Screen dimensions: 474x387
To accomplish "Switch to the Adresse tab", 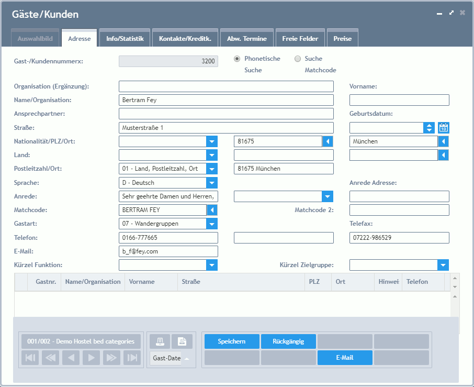I will click(x=79, y=38).
